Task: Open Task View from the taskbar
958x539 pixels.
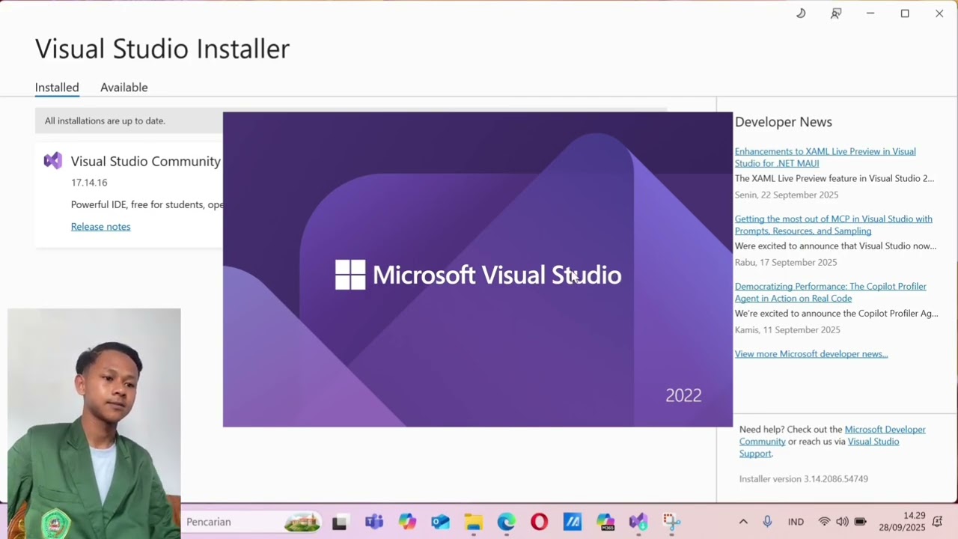Action: point(339,522)
